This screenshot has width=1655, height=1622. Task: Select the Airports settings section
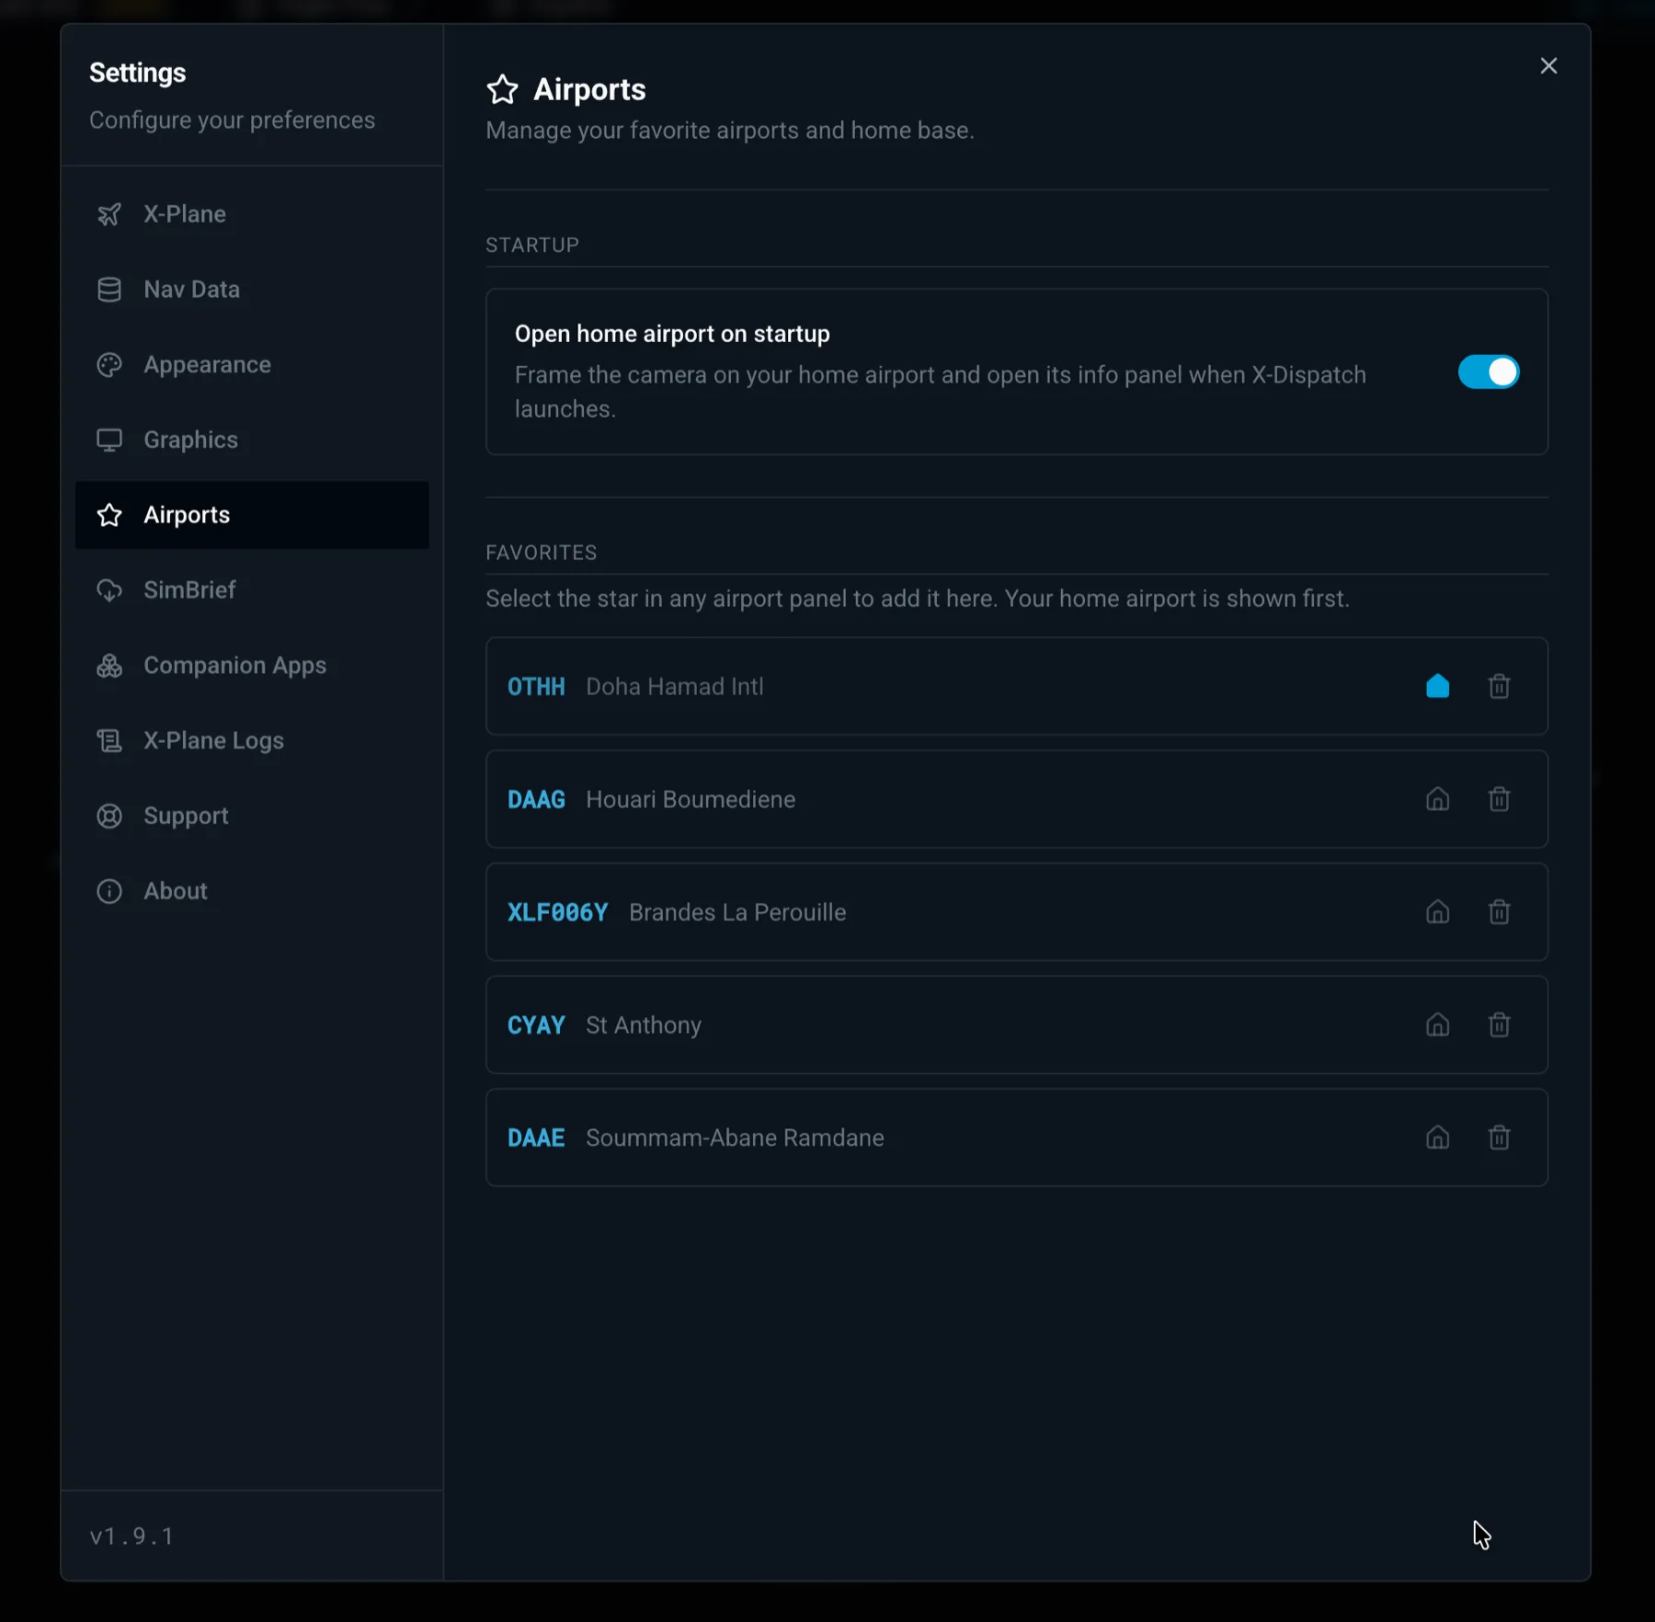pyautogui.click(x=252, y=515)
